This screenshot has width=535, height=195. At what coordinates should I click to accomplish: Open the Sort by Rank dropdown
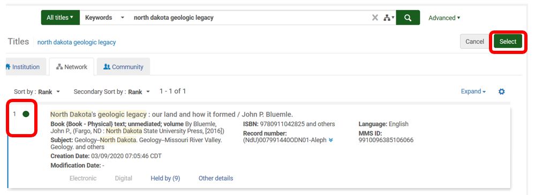click(48, 91)
